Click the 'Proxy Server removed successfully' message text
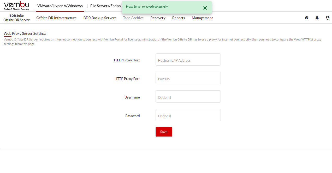Screen dimensions: 332x173 [147, 7]
